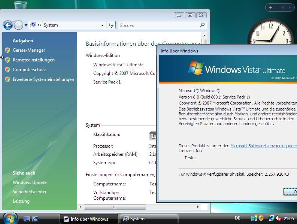Click the security shield tray icon
The image size is (297, 224).
click(261, 218)
